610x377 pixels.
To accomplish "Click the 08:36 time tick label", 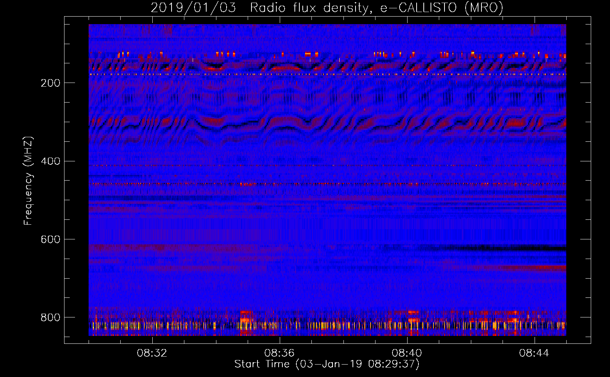I will (x=279, y=353).
